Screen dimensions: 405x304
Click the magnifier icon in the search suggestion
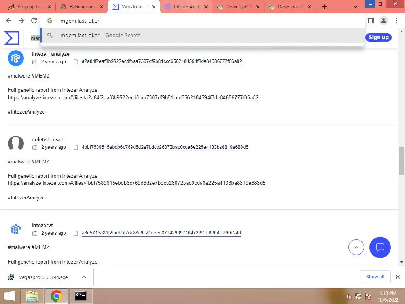(50, 35)
